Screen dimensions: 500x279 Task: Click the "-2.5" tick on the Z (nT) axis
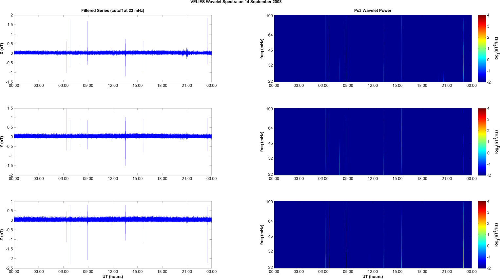[x=9, y=268]
